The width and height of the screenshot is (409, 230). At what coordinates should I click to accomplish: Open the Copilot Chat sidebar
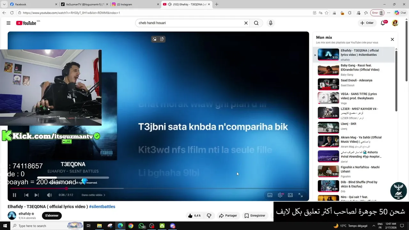point(400,13)
